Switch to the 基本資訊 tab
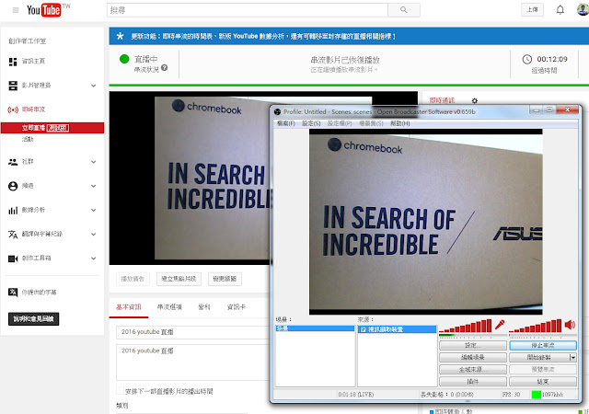The width and height of the screenshot is (589, 414). pos(129,307)
